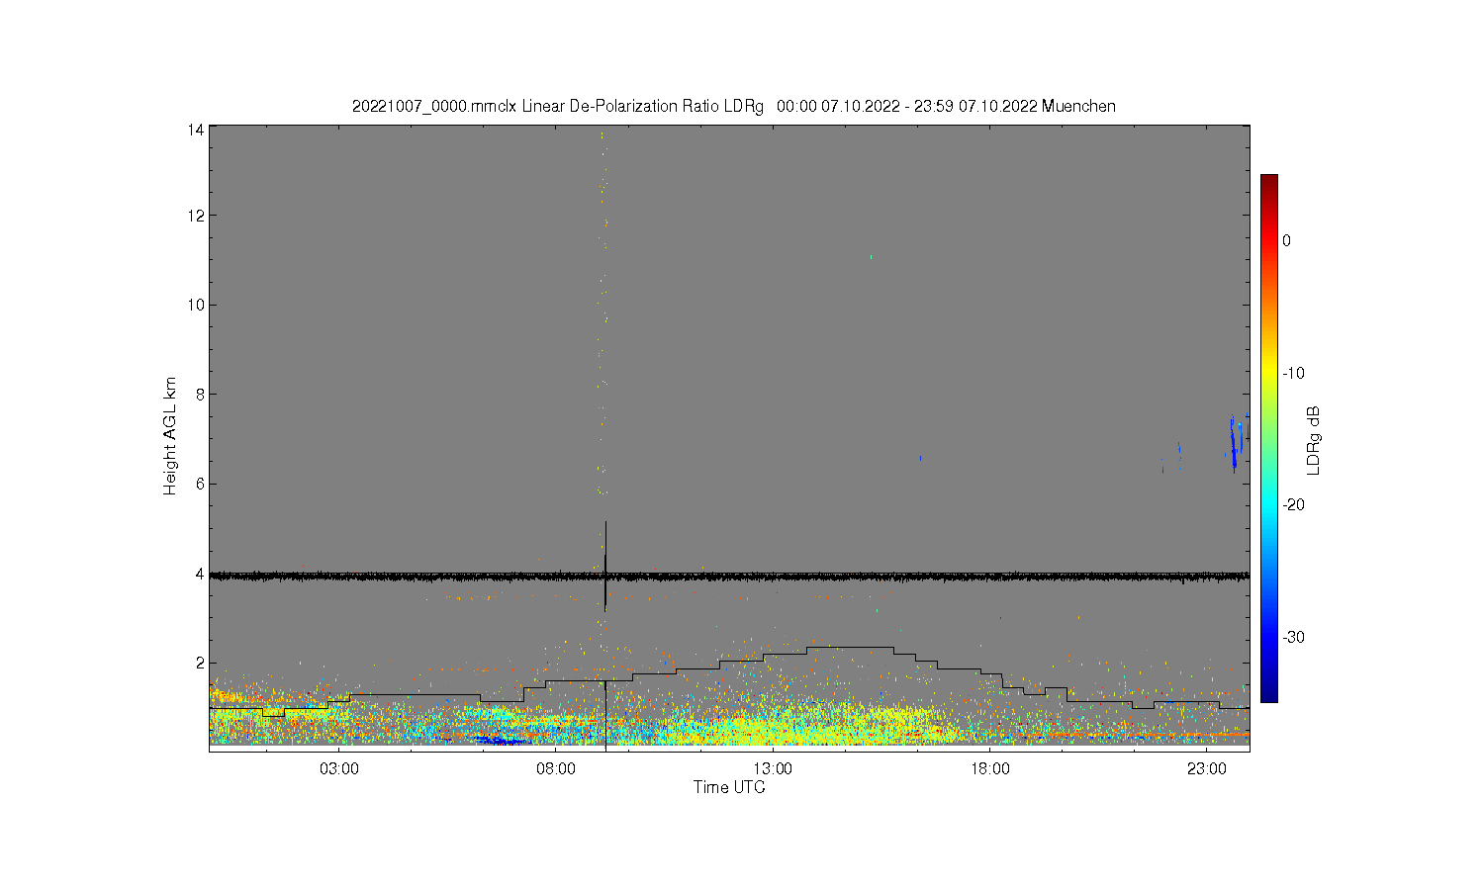The height and width of the screenshot is (890, 1484).
Task: Click the '12' height tick label
Action: tap(196, 216)
